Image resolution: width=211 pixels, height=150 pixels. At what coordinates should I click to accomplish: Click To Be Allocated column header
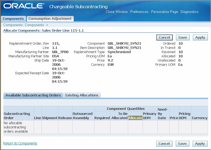119,116
